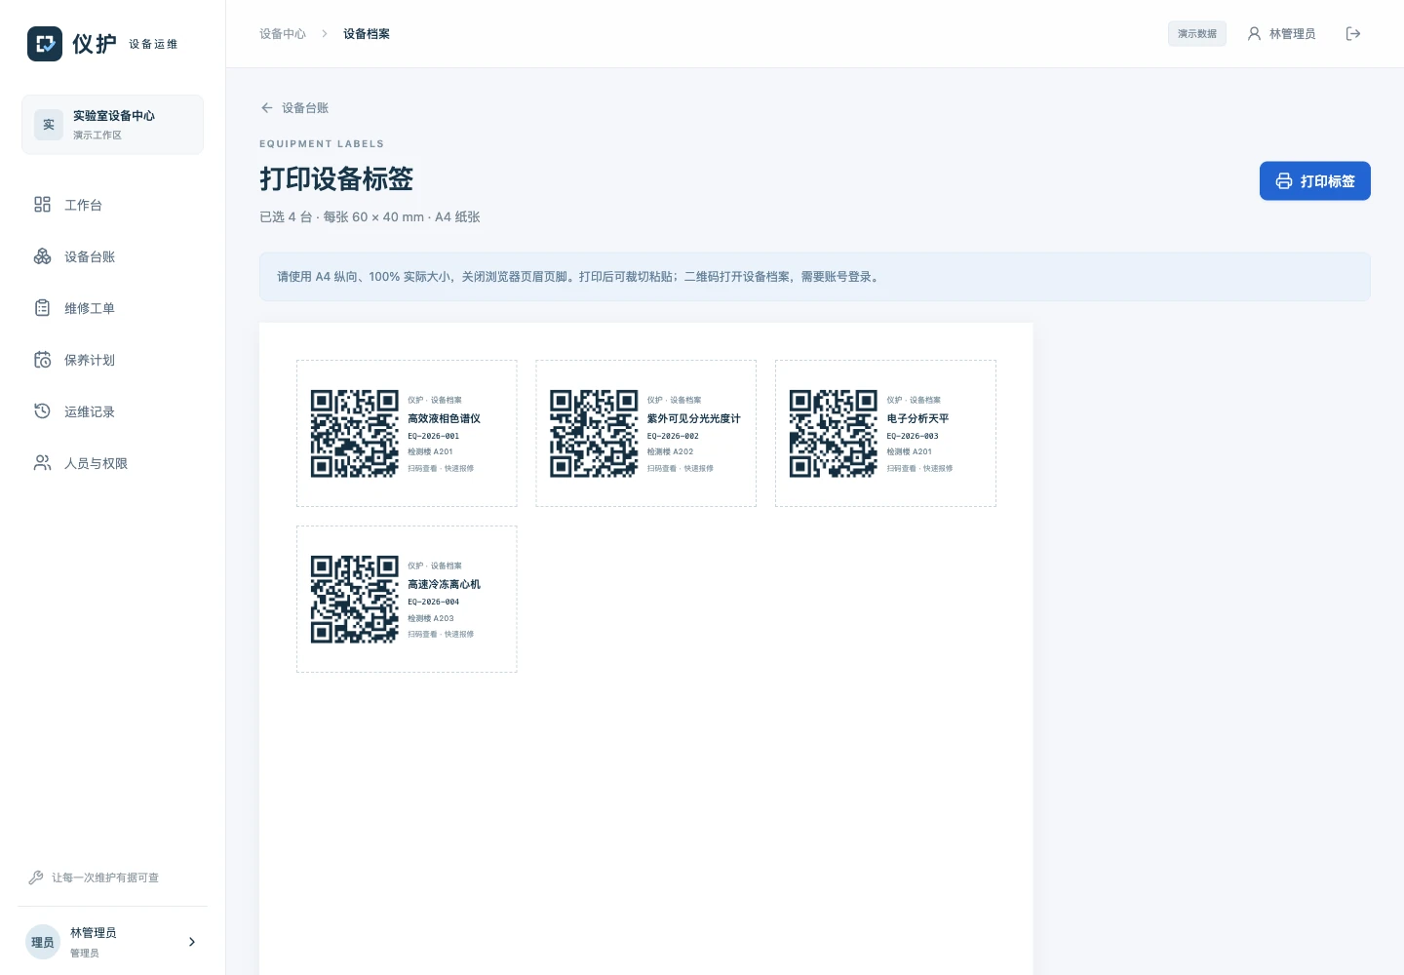Click the EQ-2026-002 asset number
Screen dimensions: 1404x975
point(674,436)
